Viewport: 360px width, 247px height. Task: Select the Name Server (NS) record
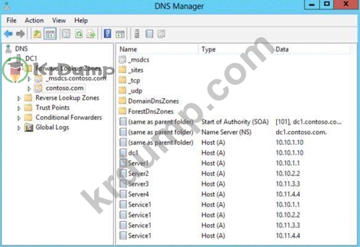coord(223,132)
